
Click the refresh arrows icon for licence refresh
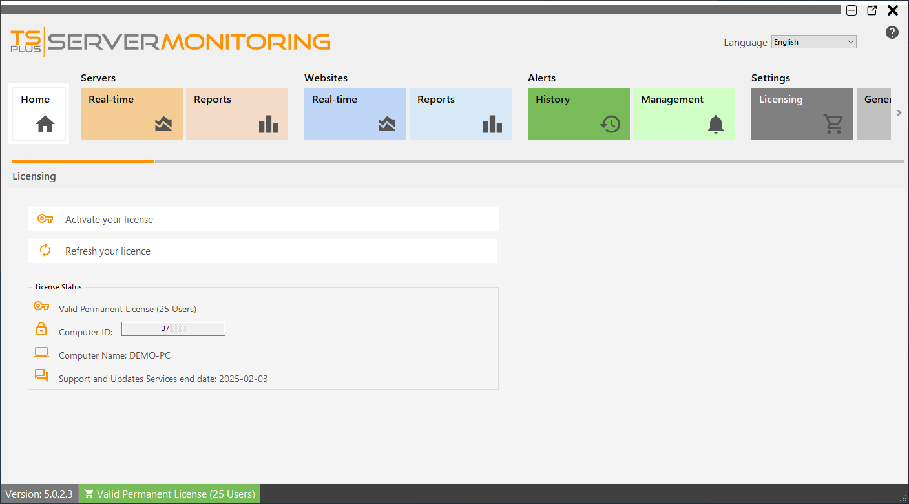click(45, 251)
